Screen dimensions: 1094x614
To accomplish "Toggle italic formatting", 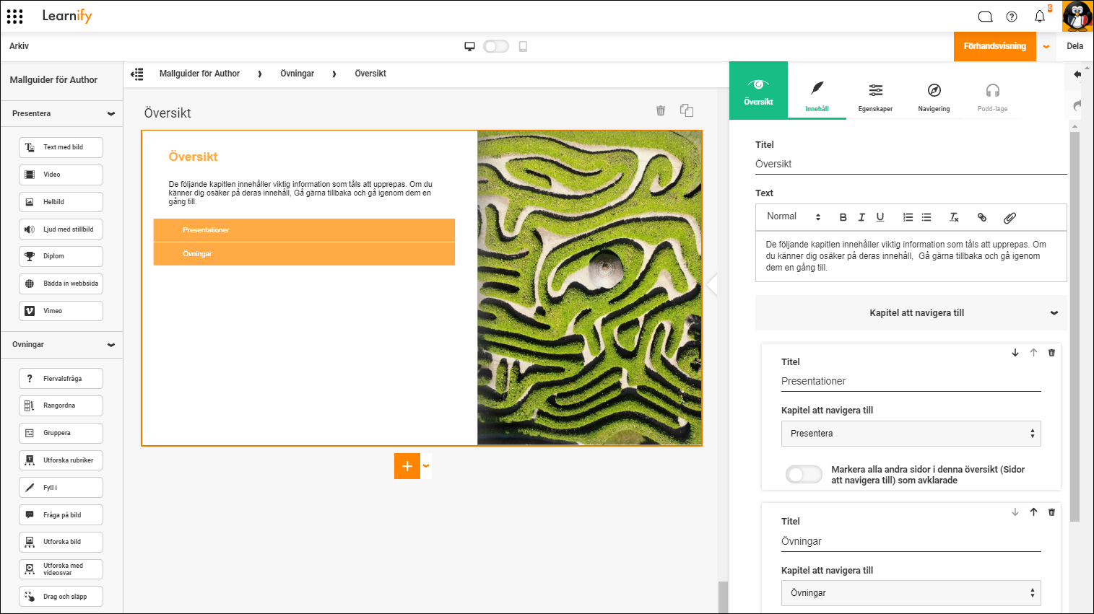I will [x=861, y=217].
